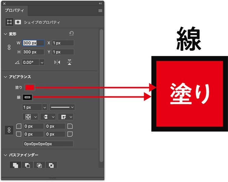This screenshot has width=228, height=182.
Task: Open the rotation angle dropdown arrow
Action: [42, 63]
